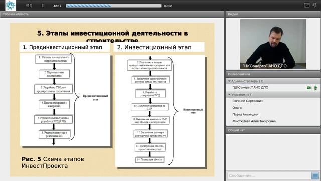321x181 pixels.
Task: Click the Видео panel header
Action: point(273,14)
